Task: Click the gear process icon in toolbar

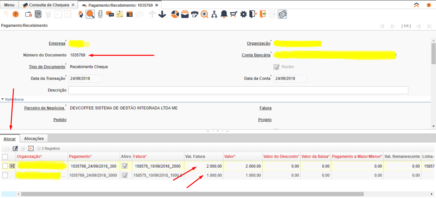Action: click(x=243, y=14)
